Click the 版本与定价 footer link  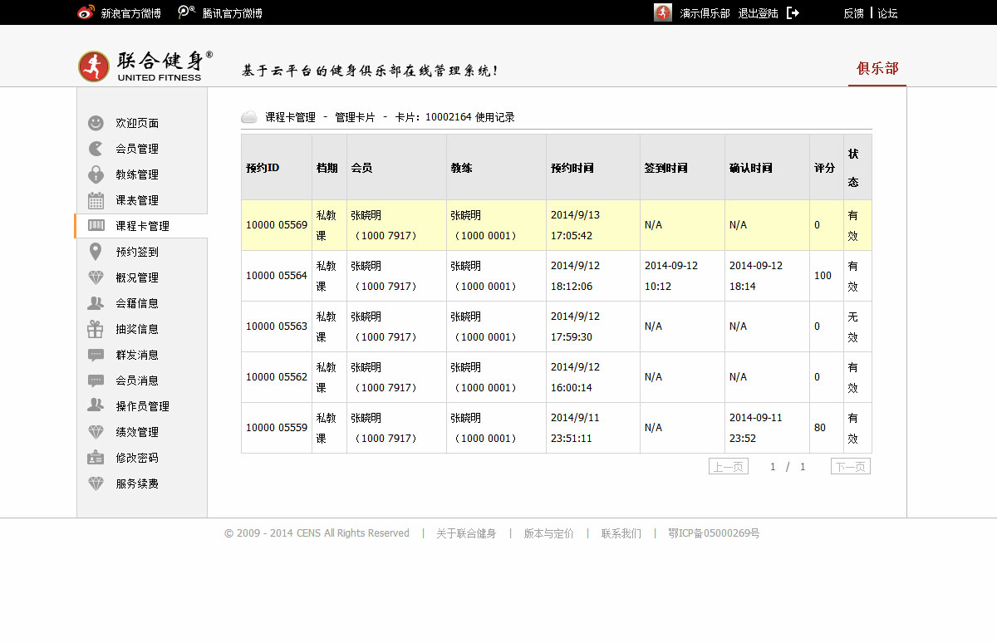tap(548, 533)
